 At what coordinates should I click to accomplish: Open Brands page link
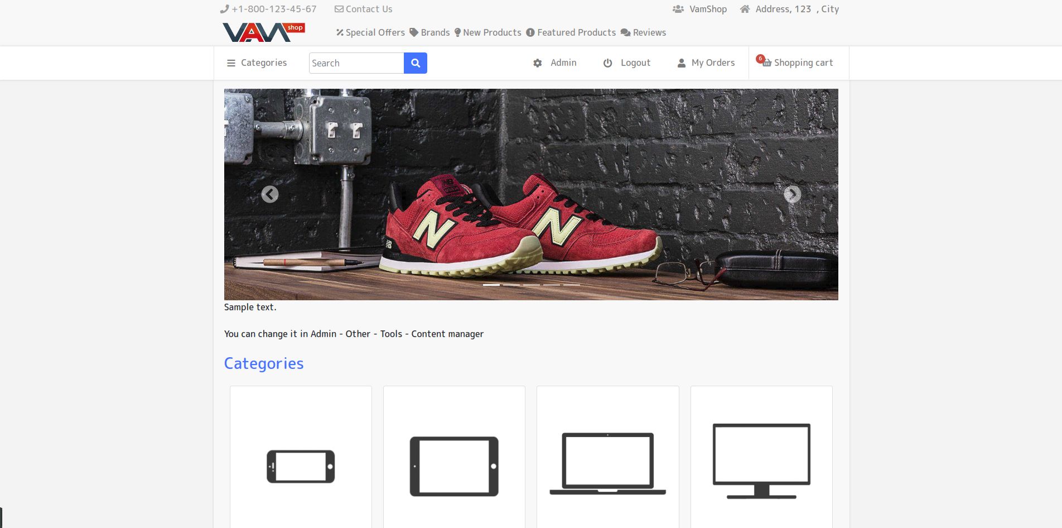click(x=429, y=32)
